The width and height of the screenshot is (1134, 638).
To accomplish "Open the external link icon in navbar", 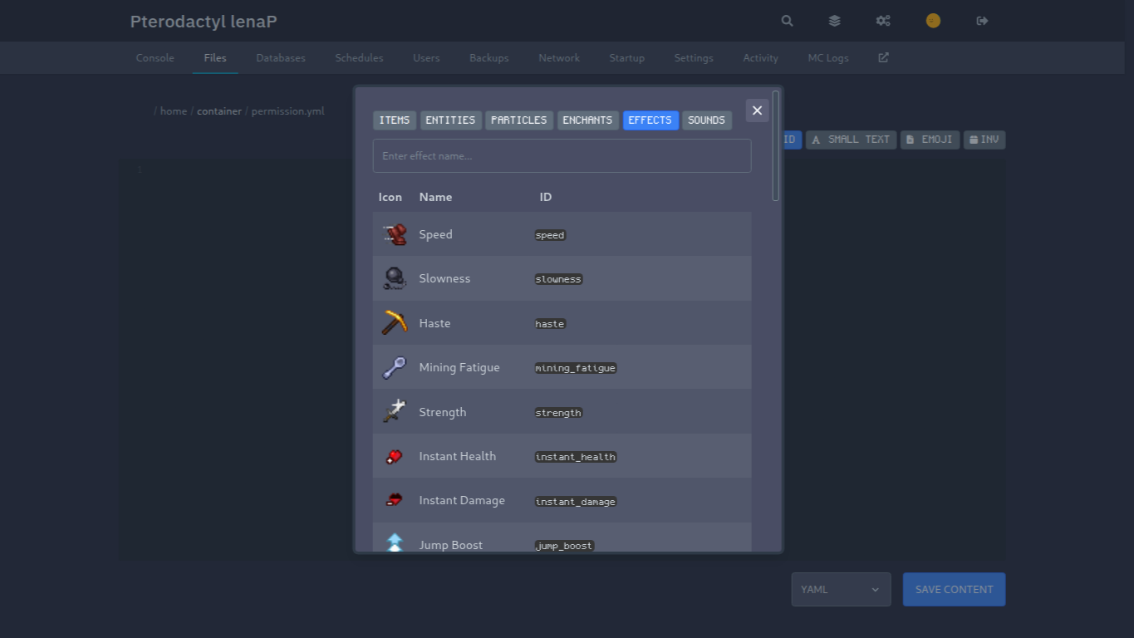I will [x=883, y=57].
